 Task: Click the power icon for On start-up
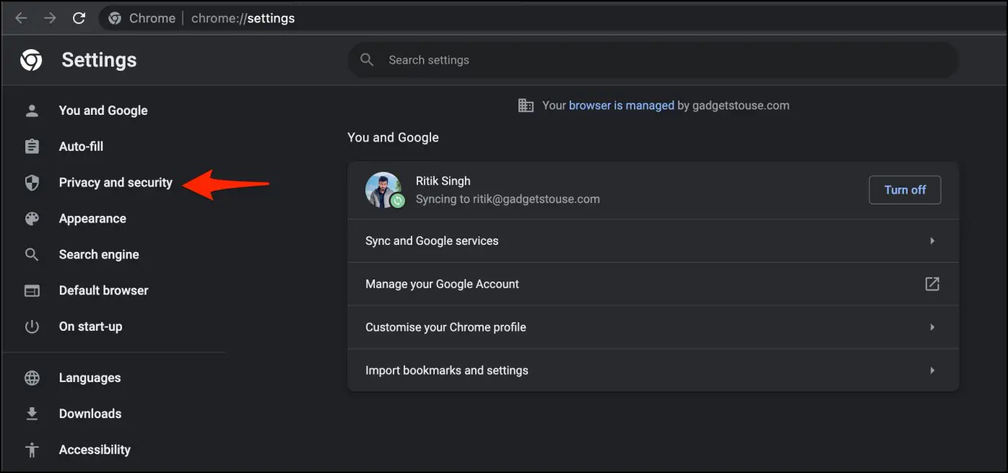[x=32, y=326]
